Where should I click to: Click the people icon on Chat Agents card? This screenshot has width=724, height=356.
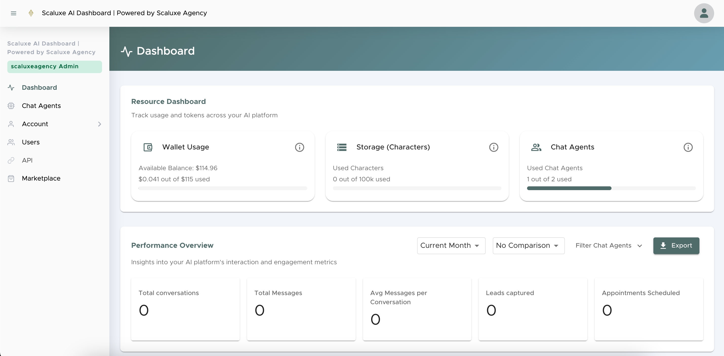[536, 147]
